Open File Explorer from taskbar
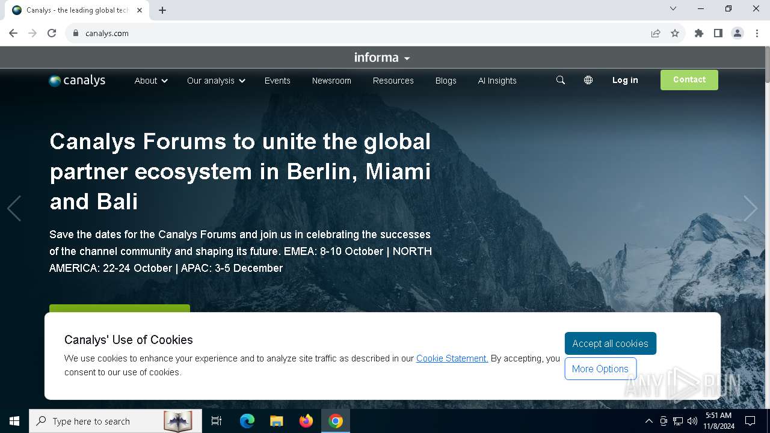This screenshot has height=433, width=770. click(277, 421)
